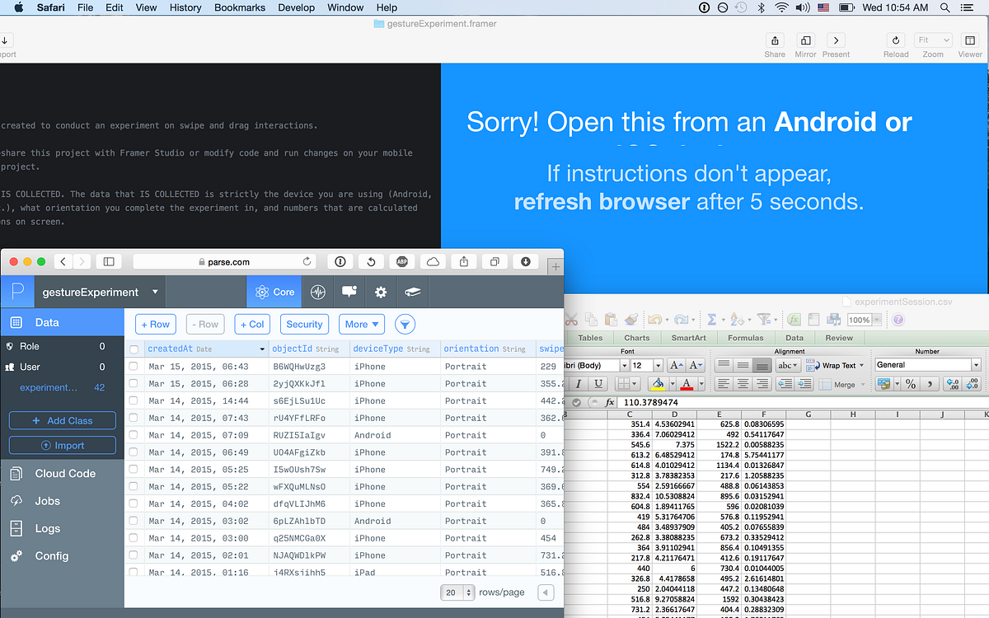The image size is (989, 618).
Task: Toggle the Viewer panel in Framer
Action: pyautogui.click(x=969, y=41)
